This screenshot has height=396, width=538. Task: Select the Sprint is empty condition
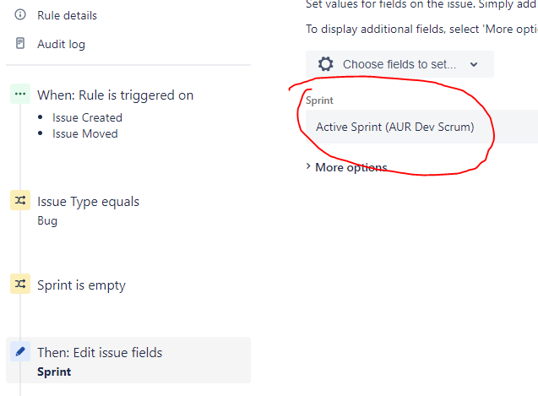click(x=81, y=285)
